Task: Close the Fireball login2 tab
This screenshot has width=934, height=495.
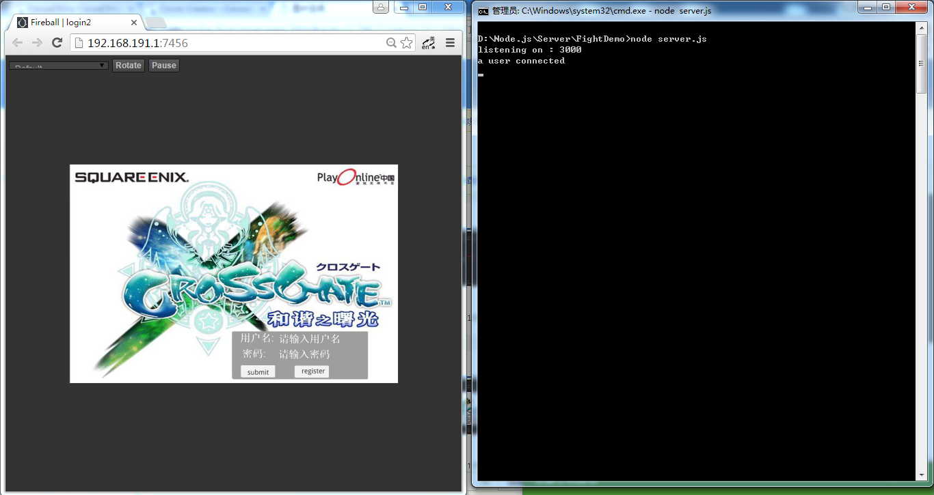Action: (x=135, y=23)
